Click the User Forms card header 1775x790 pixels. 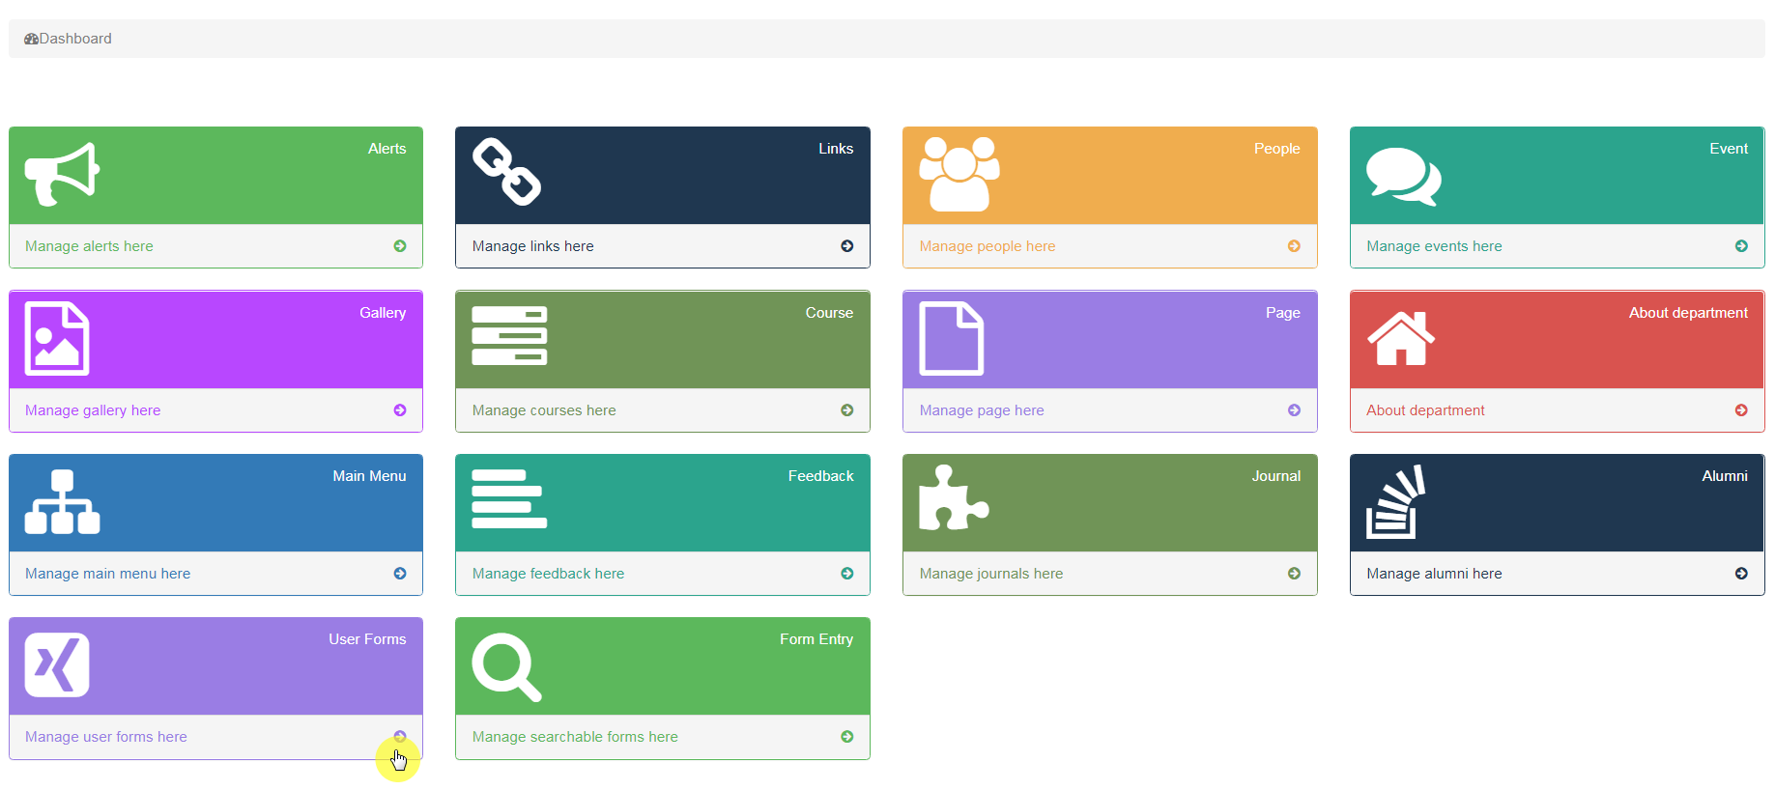215,666
